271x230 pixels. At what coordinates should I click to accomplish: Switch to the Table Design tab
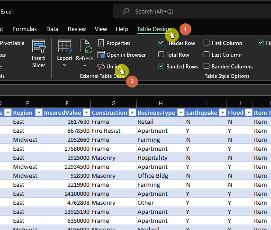pyautogui.click(x=154, y=29)
